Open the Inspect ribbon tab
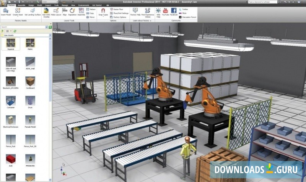This screenshot has height=182, width=306. 48,5
